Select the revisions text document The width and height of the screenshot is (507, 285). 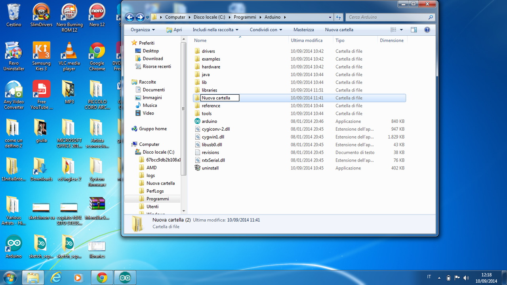pyautogui.click(x=210, y=152)
